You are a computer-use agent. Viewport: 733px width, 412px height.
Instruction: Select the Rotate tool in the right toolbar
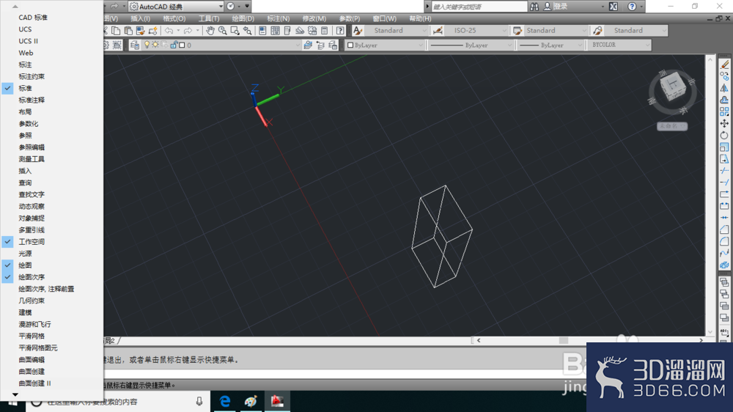coord(724,135)
